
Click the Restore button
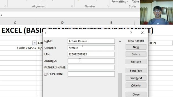point(136,62)
